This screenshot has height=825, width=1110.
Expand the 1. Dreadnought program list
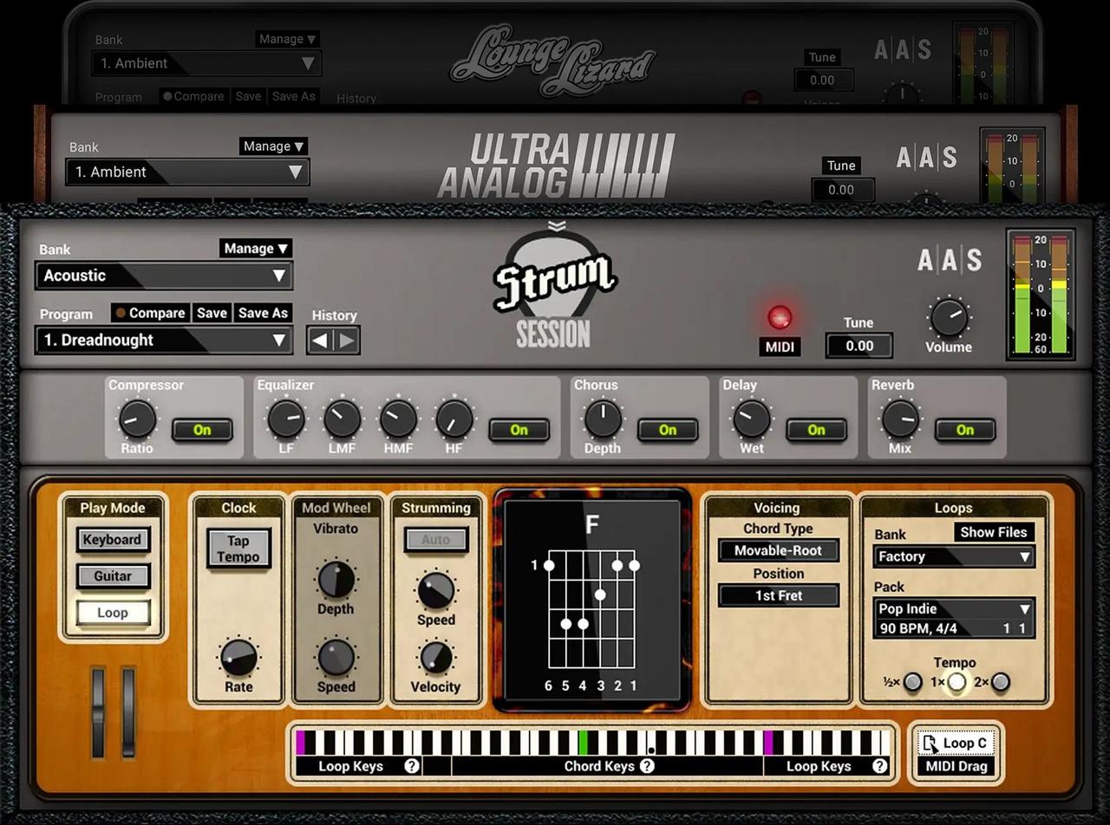click(164, 341)
